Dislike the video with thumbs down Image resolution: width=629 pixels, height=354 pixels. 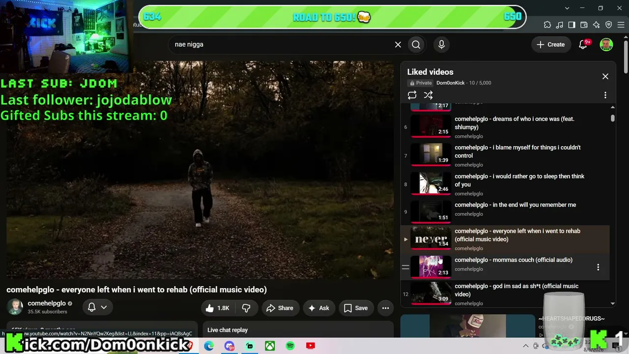coord(246,308)
